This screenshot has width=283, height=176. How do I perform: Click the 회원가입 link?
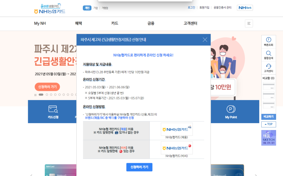[x=204, y=8]
